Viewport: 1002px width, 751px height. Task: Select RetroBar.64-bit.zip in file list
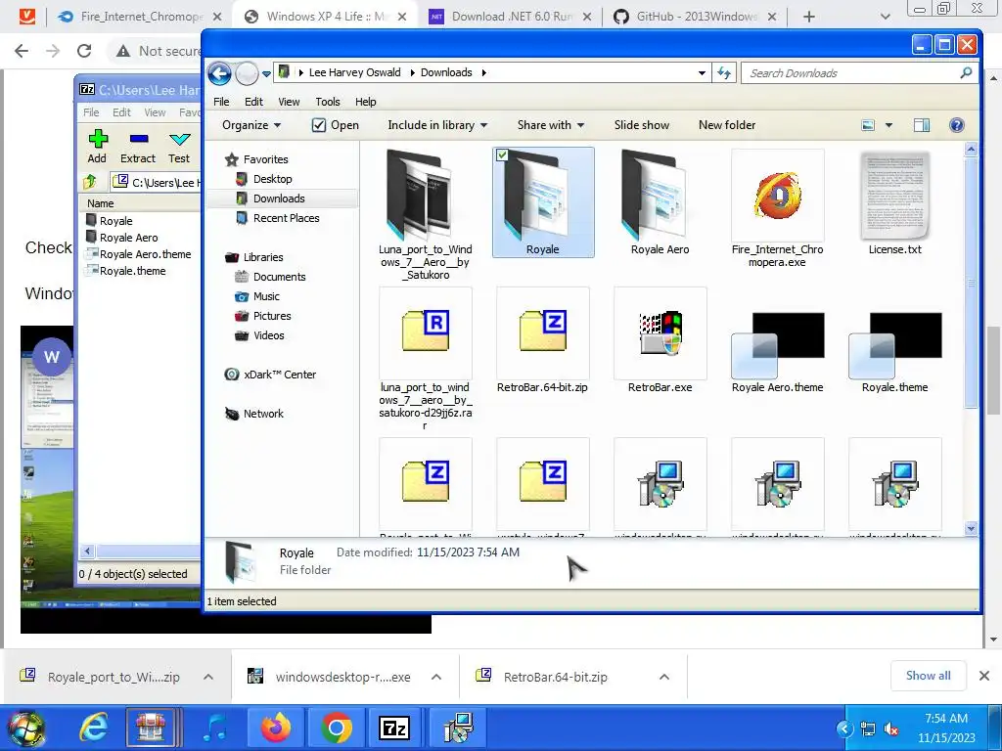(x=542, y=340)
